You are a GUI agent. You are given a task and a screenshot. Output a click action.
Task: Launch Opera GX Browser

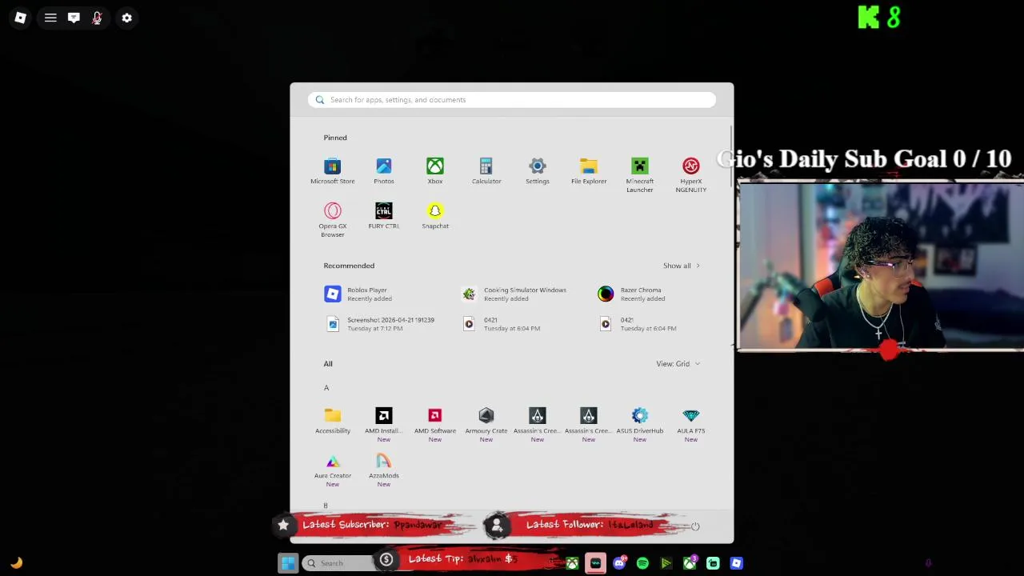click(x=333, y=220)
